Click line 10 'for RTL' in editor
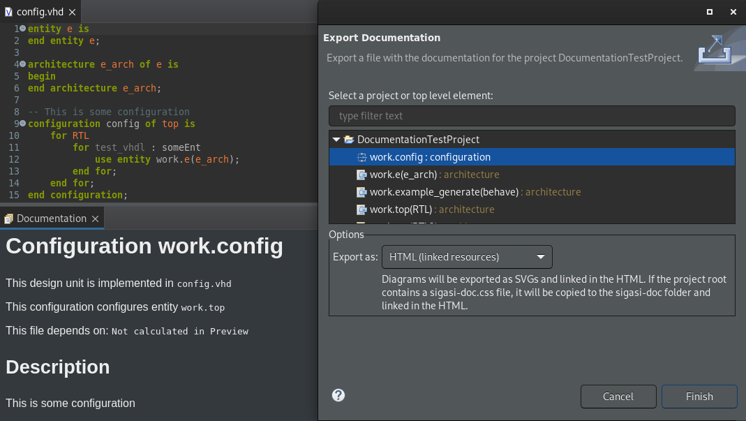Screen dimensions: 746x421 70,135
